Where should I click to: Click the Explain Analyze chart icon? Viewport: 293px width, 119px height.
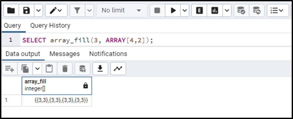(x=215, y=10)
